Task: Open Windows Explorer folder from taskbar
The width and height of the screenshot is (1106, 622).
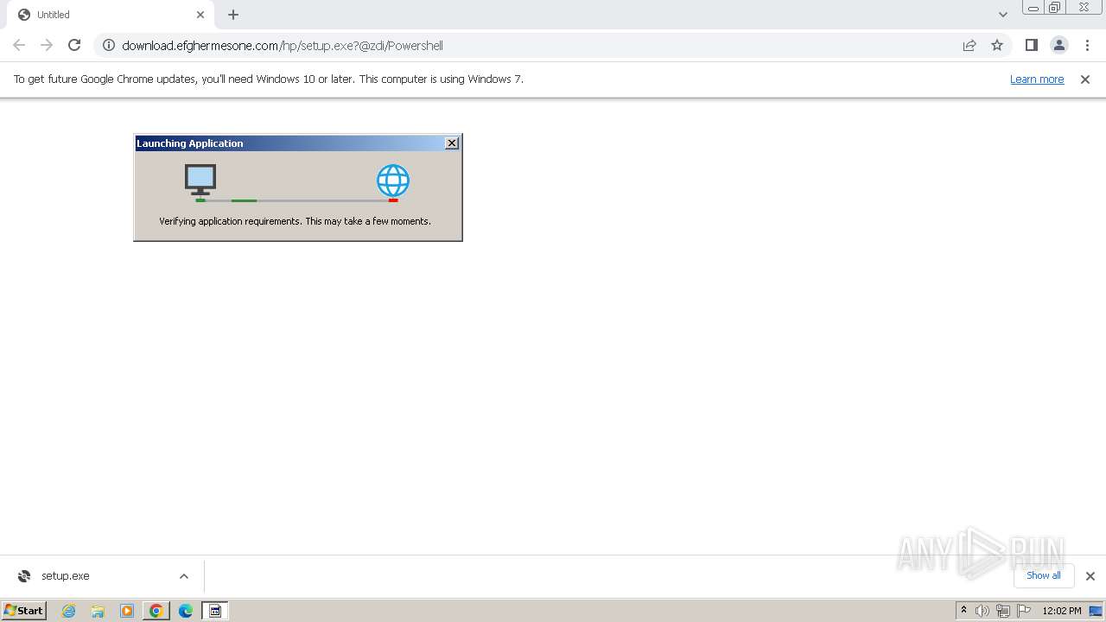Action: coord(98,611)
